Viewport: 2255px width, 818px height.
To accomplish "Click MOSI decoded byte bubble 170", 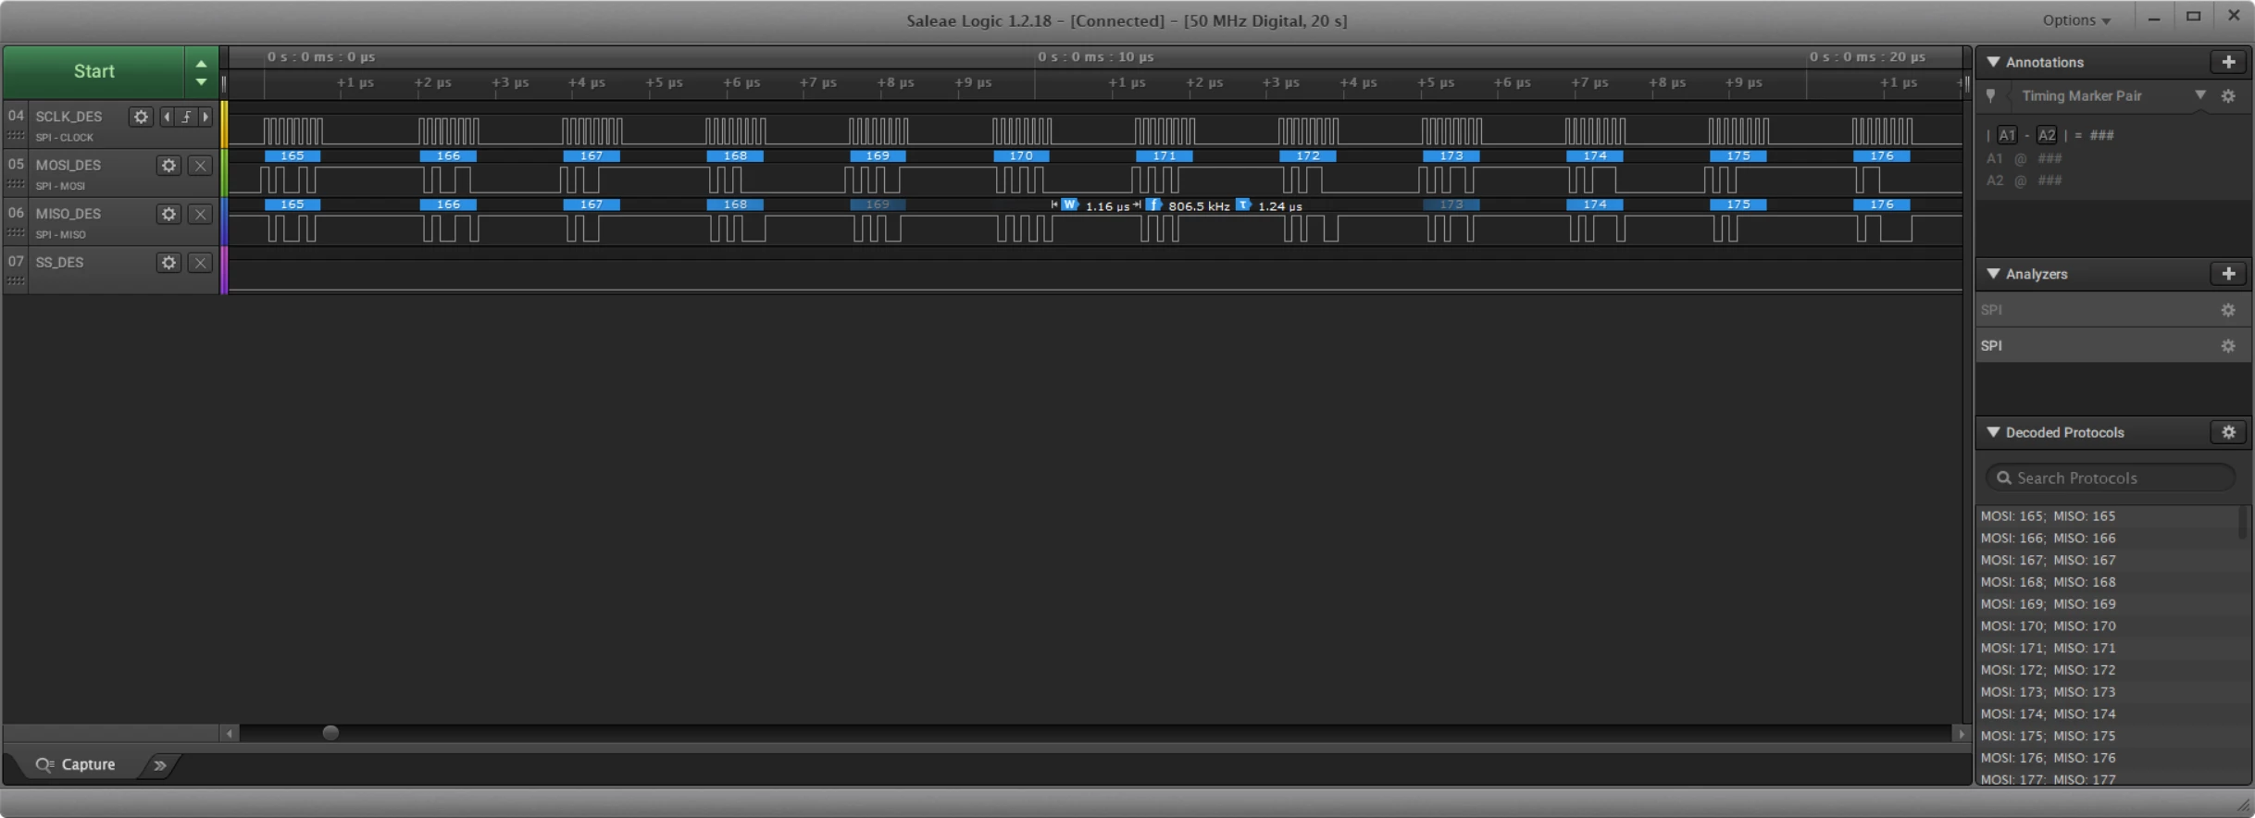I will [1021, 155].
